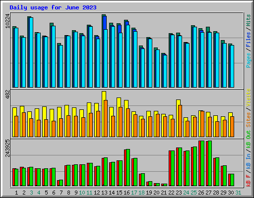Click day label '30' on the x-axis
The image size is (254, 198).
pyautogui.click(x=231, y=193)
